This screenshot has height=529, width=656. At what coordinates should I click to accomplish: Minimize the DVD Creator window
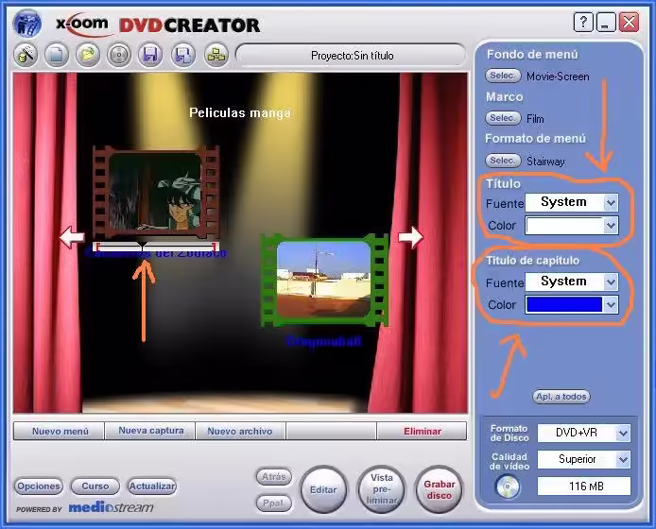point(606,22)
